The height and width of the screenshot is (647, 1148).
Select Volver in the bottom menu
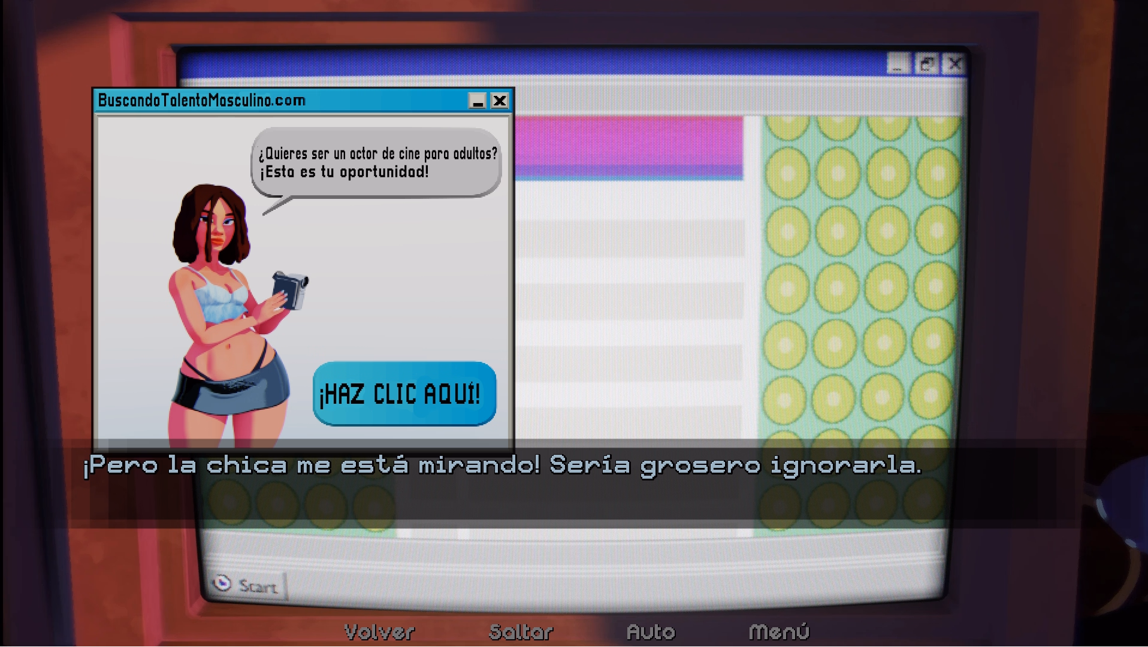[x=379, y=631]
